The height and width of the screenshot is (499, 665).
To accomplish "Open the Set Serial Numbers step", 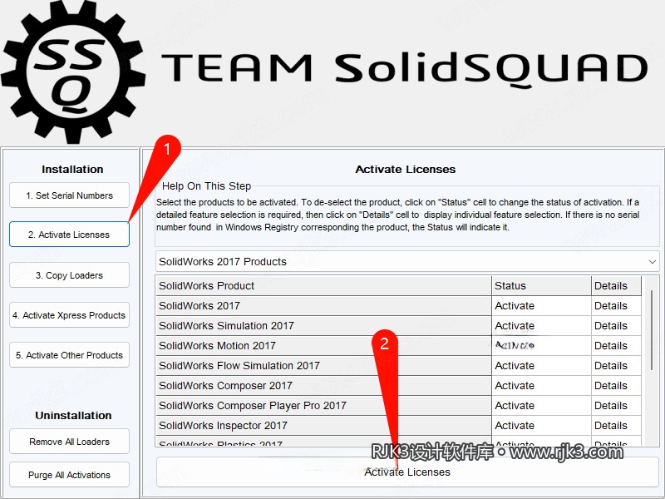I will [x=69, y=195].
